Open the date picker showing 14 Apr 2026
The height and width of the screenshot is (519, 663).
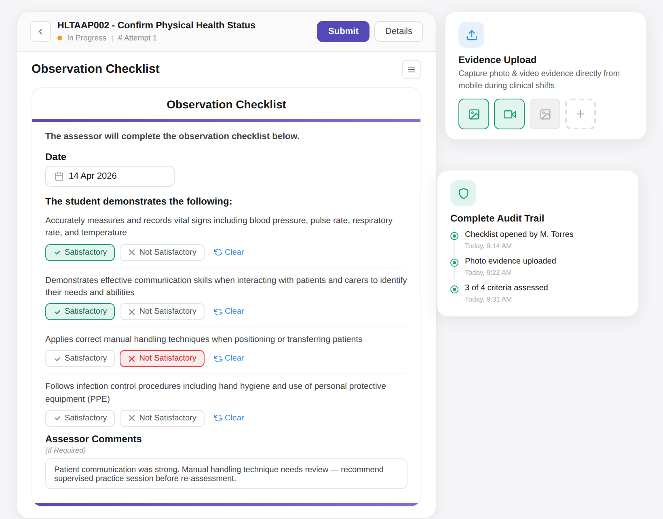[110, 176]
